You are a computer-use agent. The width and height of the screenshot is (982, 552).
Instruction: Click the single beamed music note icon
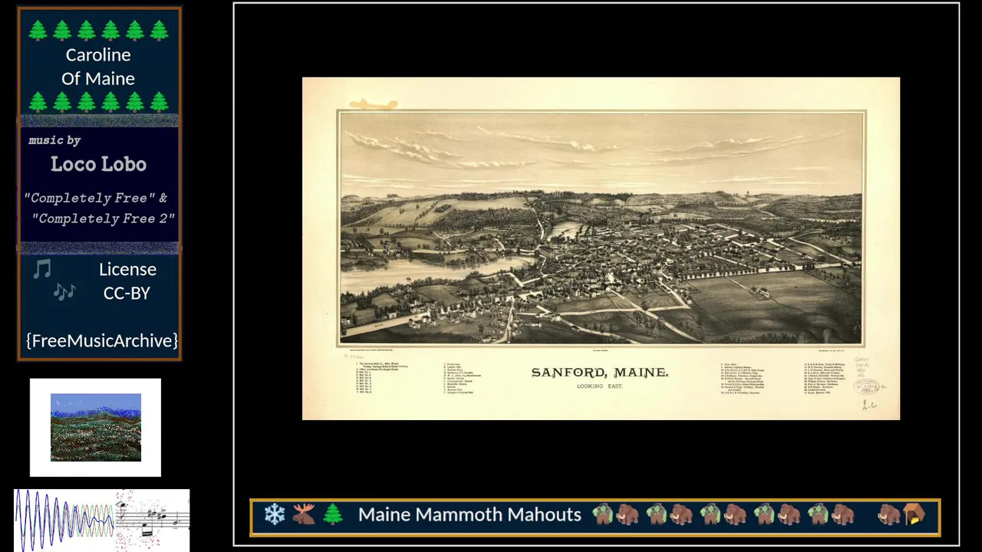42,269
